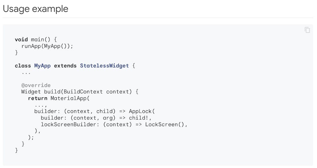Click the "StatelessWidget" type name
This screenshot has width=317, height=168.
104,66
